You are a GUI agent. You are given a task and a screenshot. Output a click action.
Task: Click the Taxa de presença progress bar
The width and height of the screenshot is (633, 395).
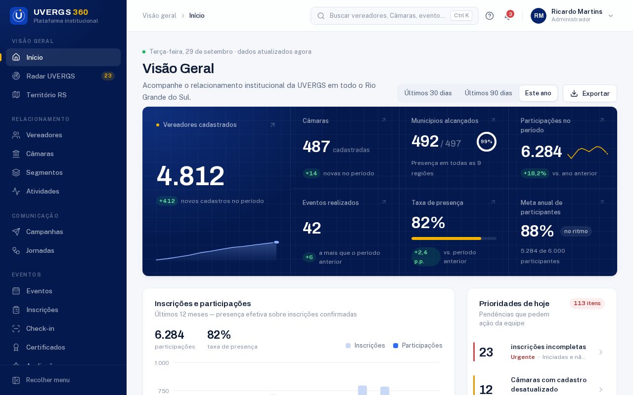(454, 238)
